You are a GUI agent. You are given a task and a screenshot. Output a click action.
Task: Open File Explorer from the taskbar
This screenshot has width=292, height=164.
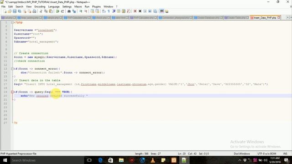tap(121, 160)
